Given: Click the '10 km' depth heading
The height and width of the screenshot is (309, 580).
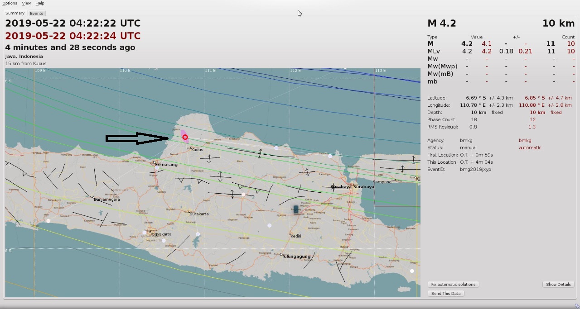Looking at the screenshot, I should click(x=558, y=24).
